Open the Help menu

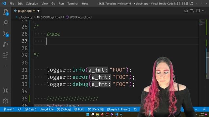[85, 4]
